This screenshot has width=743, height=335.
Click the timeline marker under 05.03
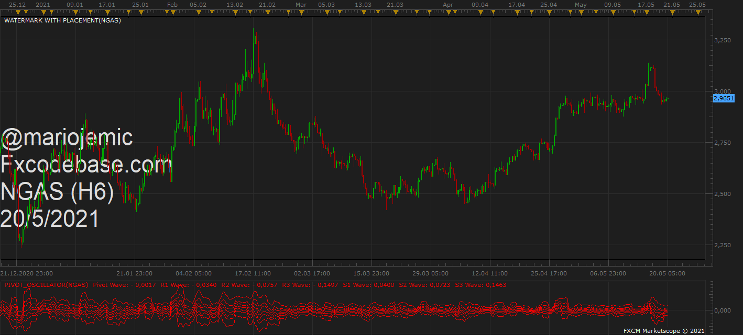(327, 11)
